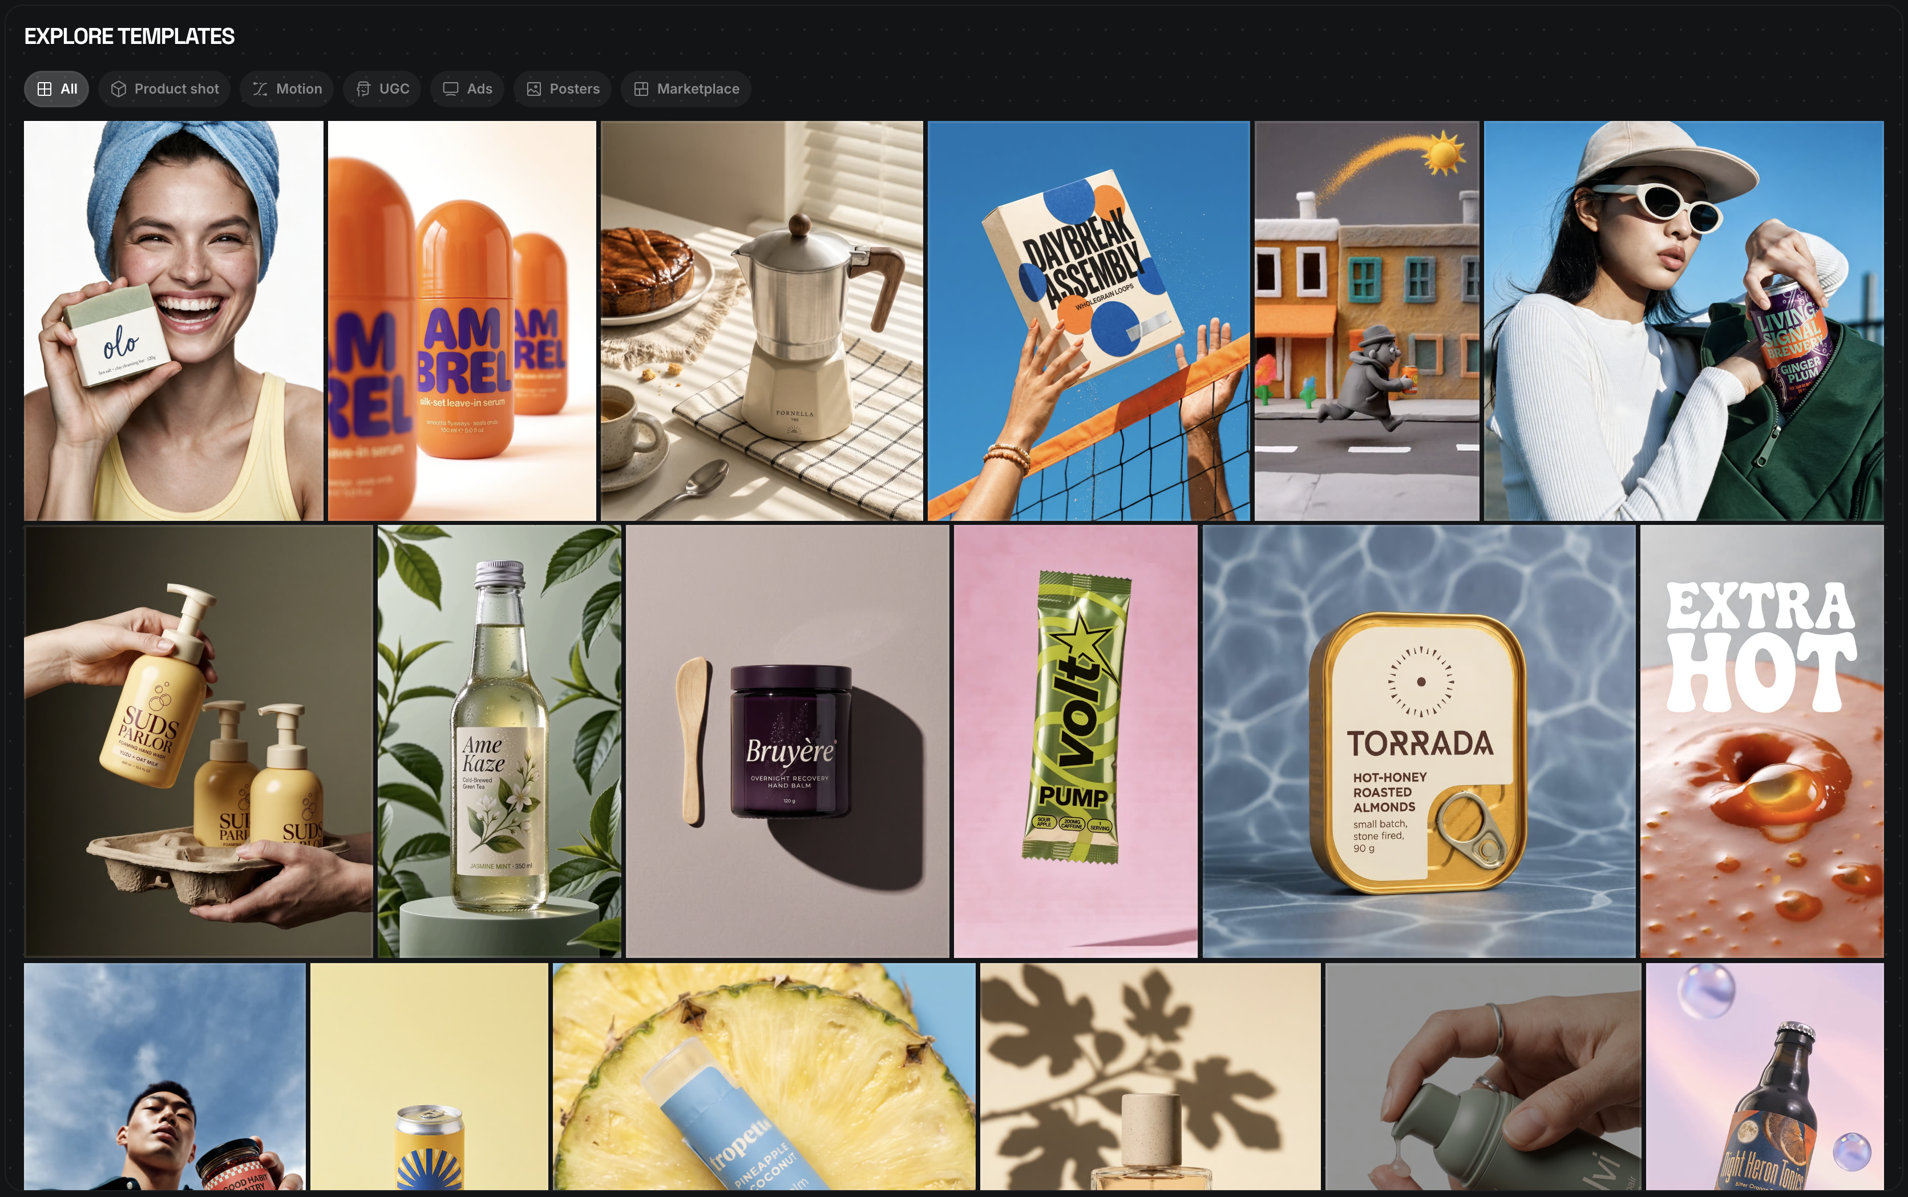Select the yellow can on yellow template
The height and width of the screenshot is (1197, 1908).
[x=429, y=1077]
